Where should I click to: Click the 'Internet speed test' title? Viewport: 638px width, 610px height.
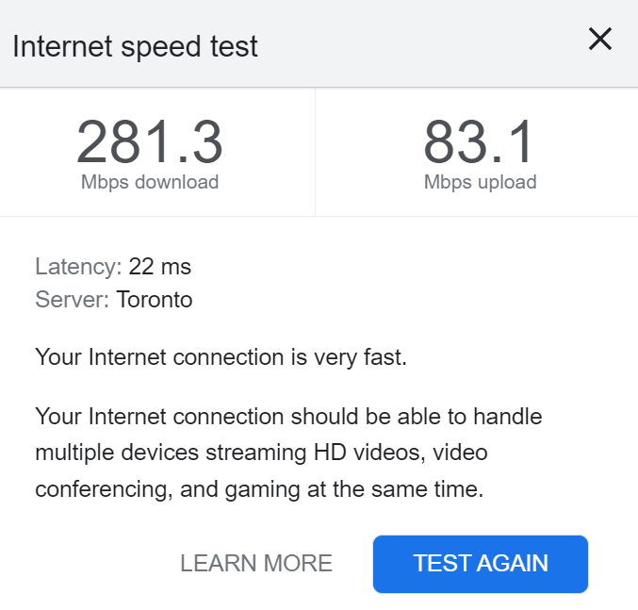click(136, 46)
